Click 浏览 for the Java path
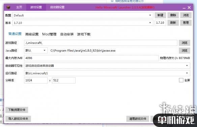197x127 pixels. (185, 51)
